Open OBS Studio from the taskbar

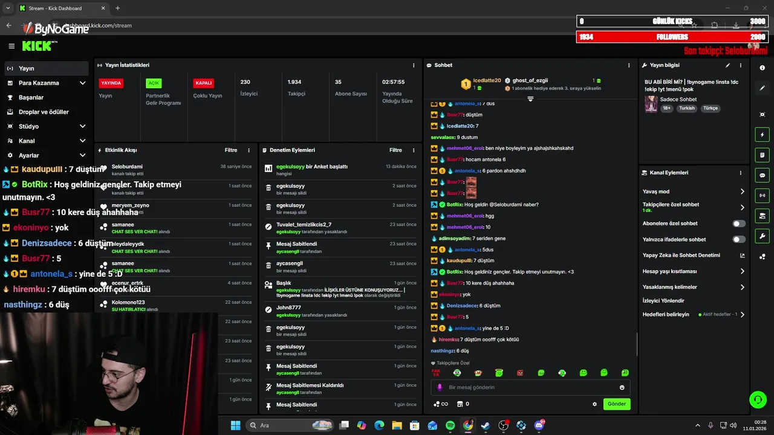pyautogui.click(x=504, y=425)
